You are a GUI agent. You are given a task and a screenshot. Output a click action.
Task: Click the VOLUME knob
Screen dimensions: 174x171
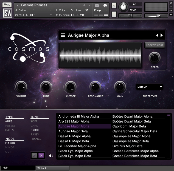(21, 87)
